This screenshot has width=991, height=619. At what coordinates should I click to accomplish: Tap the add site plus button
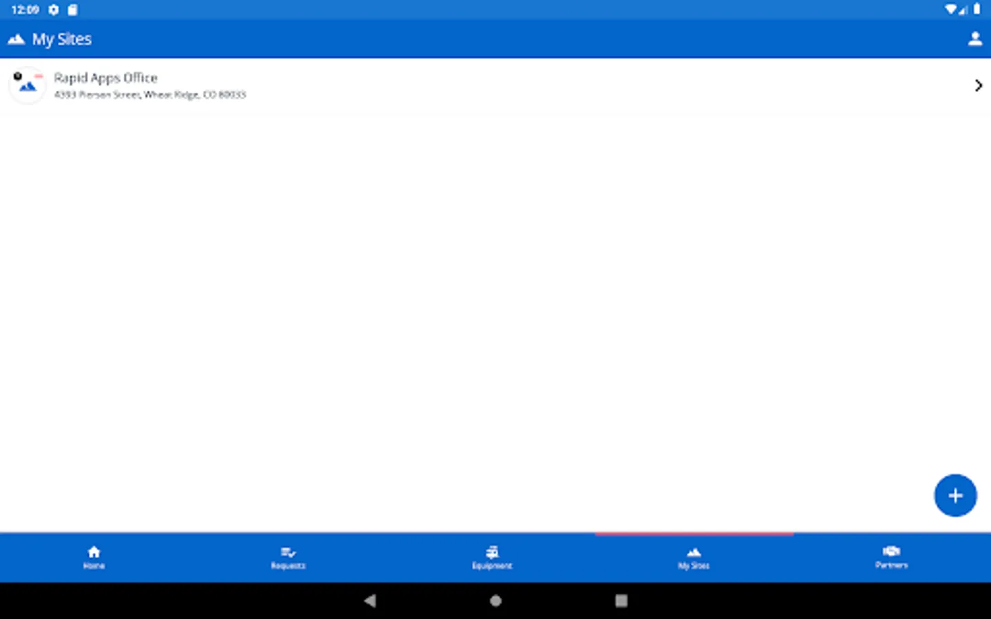tap(955, 495)
